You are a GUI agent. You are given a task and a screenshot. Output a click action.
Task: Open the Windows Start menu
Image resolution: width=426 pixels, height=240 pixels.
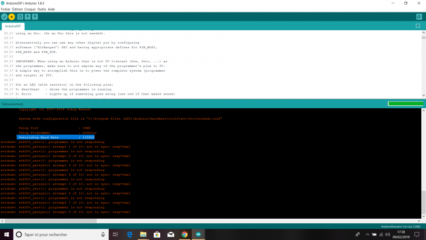point(6,234)
